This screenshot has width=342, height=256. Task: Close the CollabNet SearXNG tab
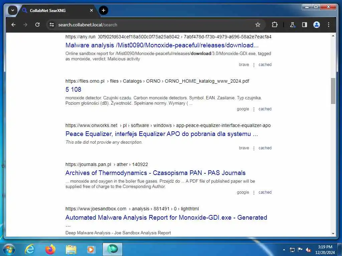pyautogui.click(x=92, y=10)
